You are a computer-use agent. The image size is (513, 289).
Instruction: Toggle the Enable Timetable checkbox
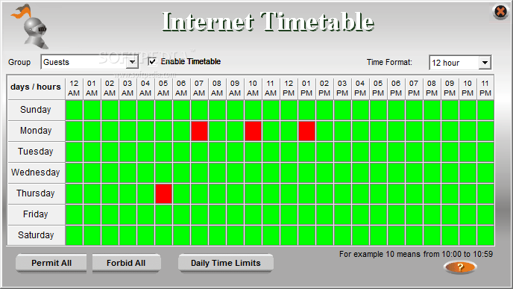[x=152, y=61]
